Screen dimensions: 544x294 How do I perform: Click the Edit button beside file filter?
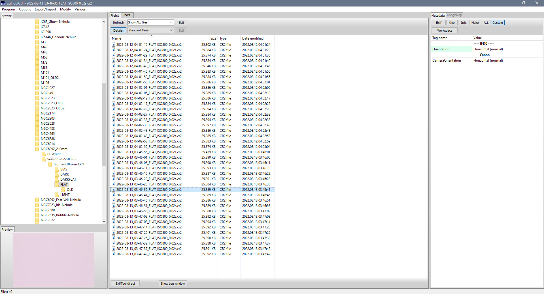click(181, 23)
